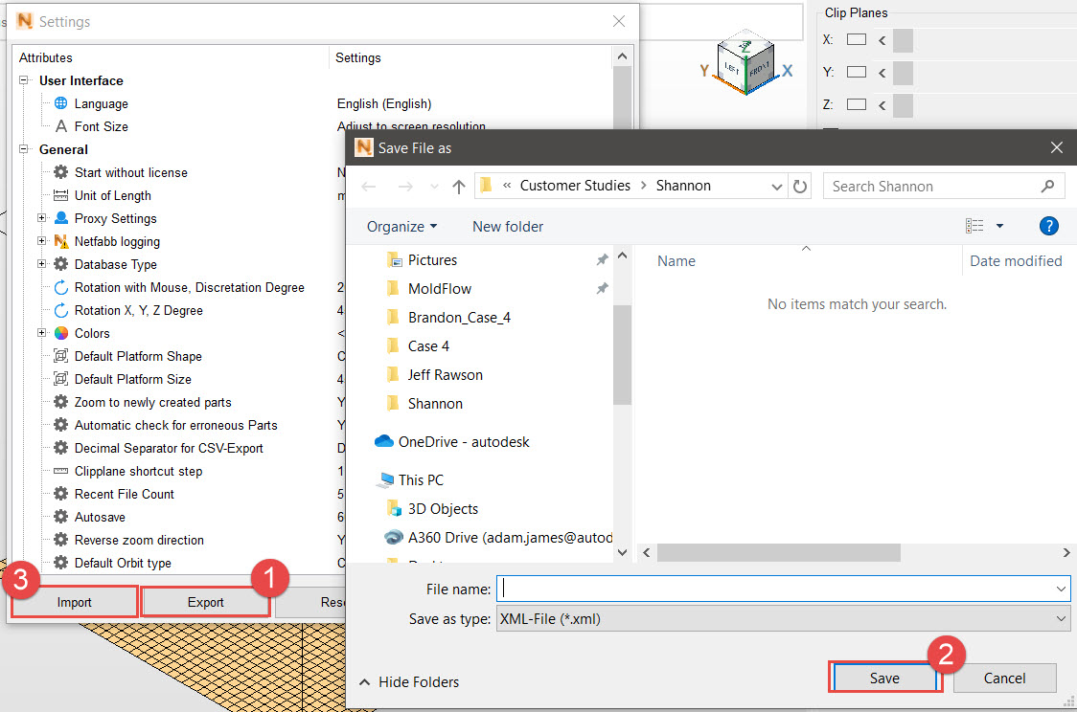Click Hide Folders
This screenshot has width=1077, height=712.
409,681
